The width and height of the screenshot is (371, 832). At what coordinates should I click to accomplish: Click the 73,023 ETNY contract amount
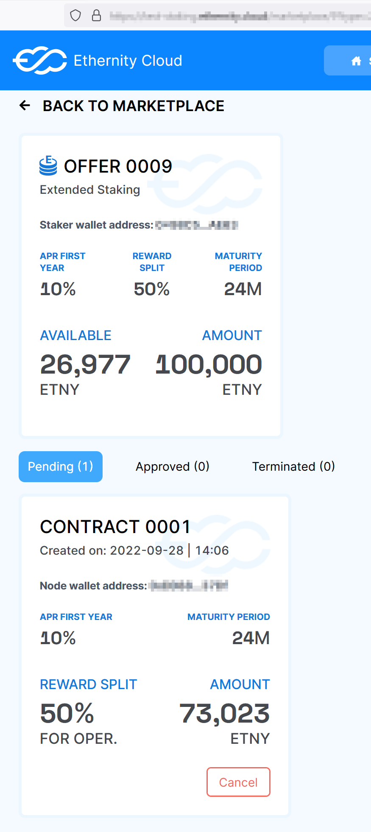[225, 714]
